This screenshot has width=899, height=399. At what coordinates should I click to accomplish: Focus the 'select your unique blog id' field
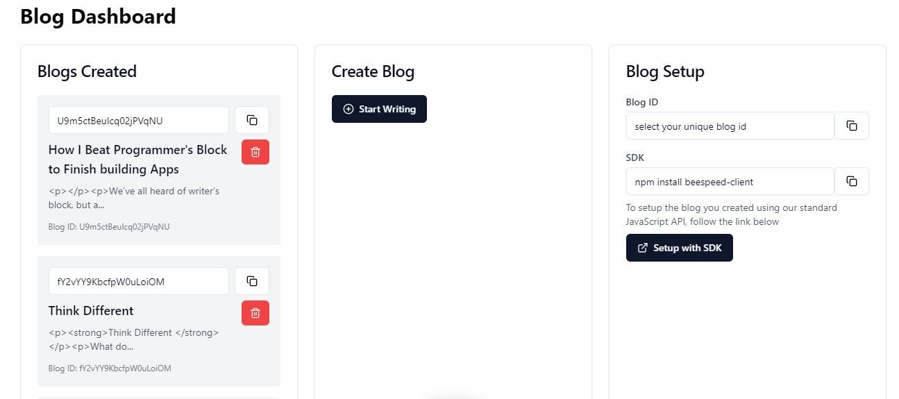[730, 126]
